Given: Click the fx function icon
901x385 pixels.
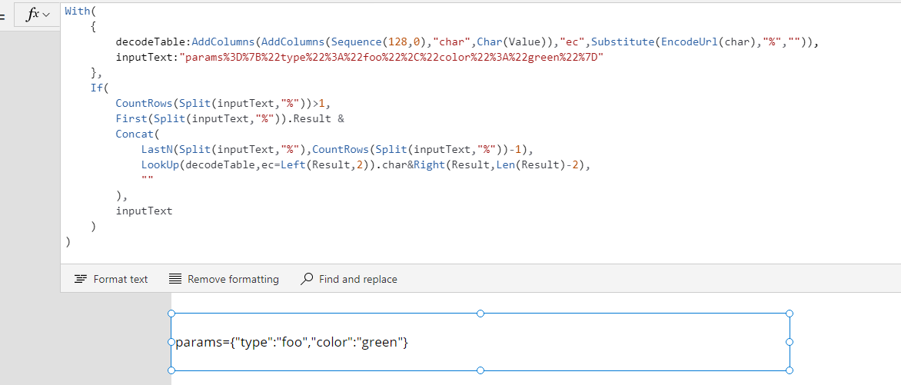Looking at the screenshot, I should tap(32, 15).
